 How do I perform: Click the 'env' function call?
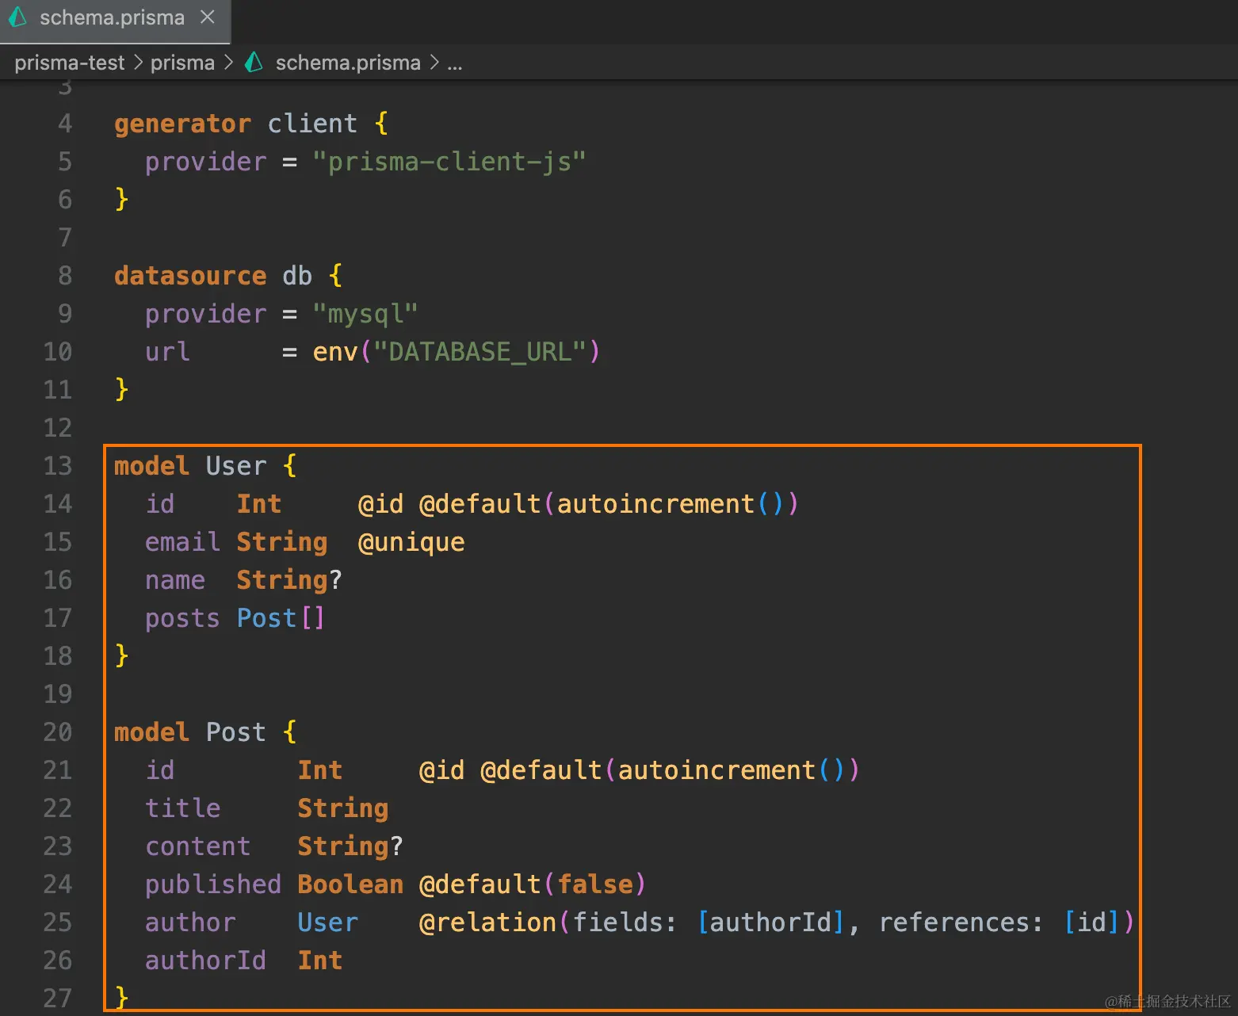click(334, 353)
